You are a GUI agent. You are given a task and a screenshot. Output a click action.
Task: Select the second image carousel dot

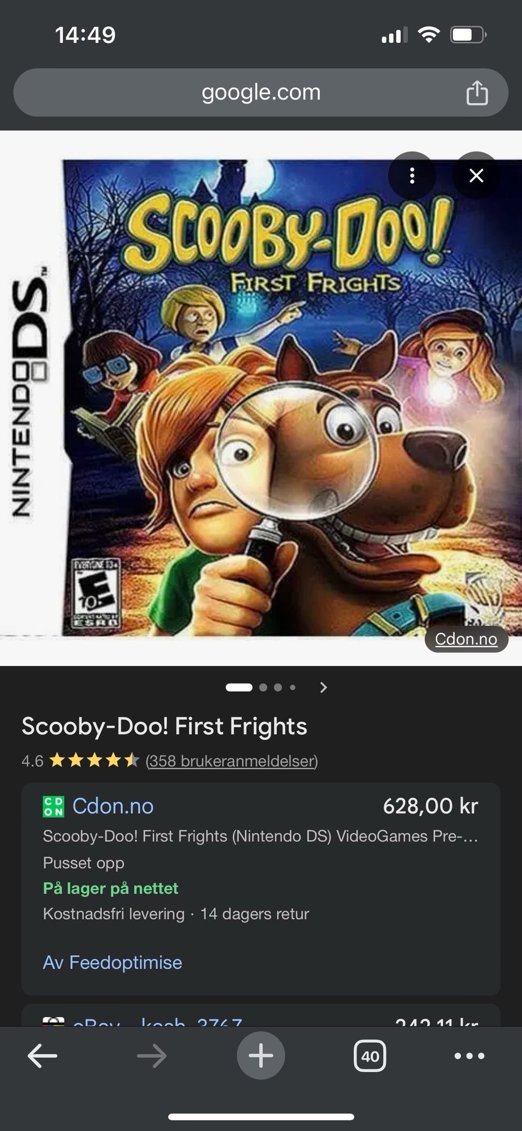(263, 687)
